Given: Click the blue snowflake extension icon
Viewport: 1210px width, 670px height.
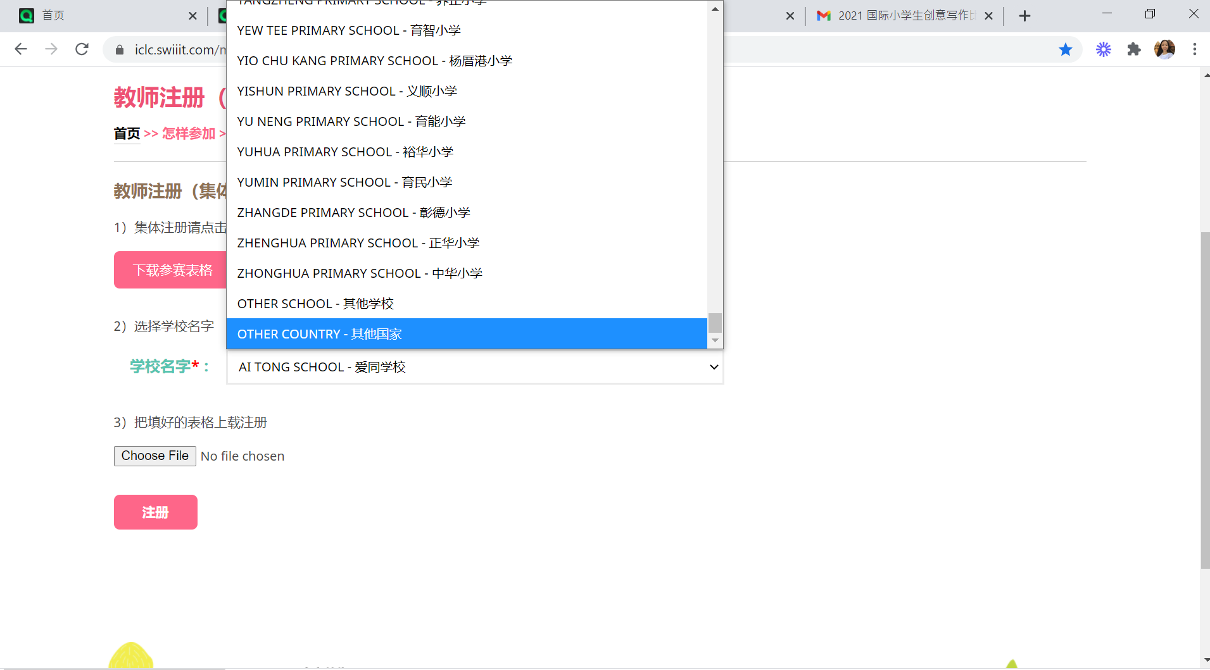Looking at the screenshot, I should [x=1104, y=49].
